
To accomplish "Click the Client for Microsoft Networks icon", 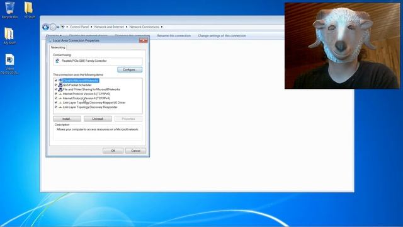I will pos(60,81).
